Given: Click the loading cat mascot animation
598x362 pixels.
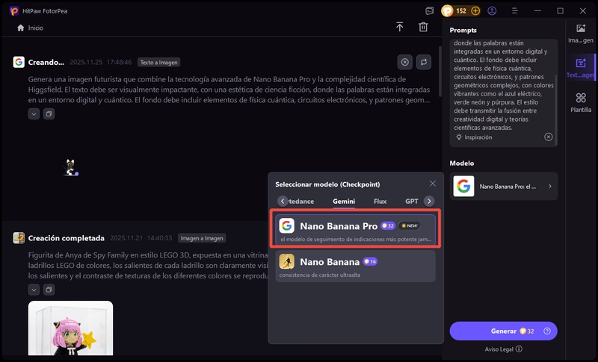Looking at the screenshot, I should [x=70, y=167].
